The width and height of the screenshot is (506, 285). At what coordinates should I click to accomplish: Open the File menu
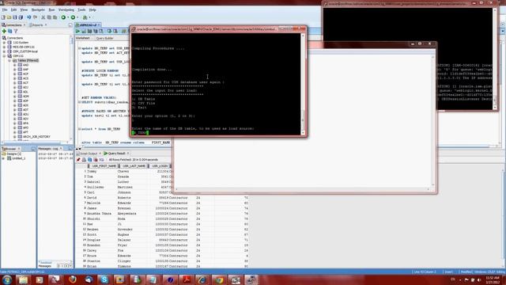point(5,10)
